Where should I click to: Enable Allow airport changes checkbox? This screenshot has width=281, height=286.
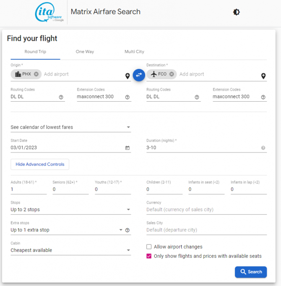click(149, 247)
